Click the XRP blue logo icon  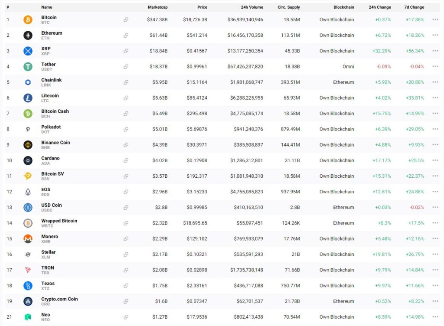click(x=28, y=51)
